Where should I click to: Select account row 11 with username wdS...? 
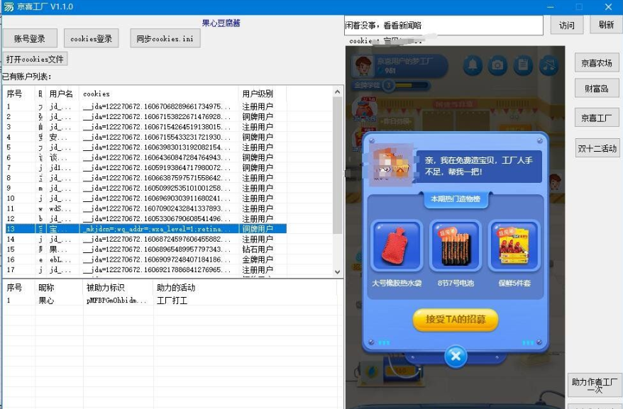coord(145,208)
